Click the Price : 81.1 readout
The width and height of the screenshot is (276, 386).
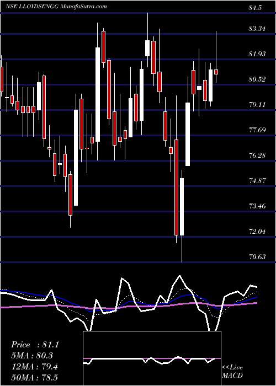tap(35, 345)
